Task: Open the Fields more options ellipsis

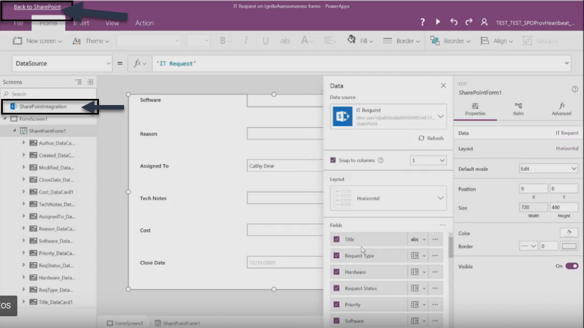Action: click(x=443, y=225)
